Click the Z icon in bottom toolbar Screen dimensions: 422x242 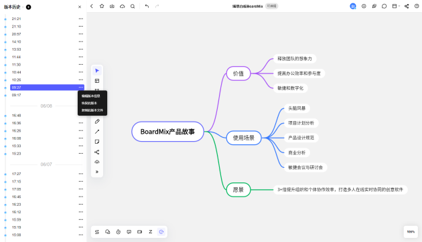(151, 232)
